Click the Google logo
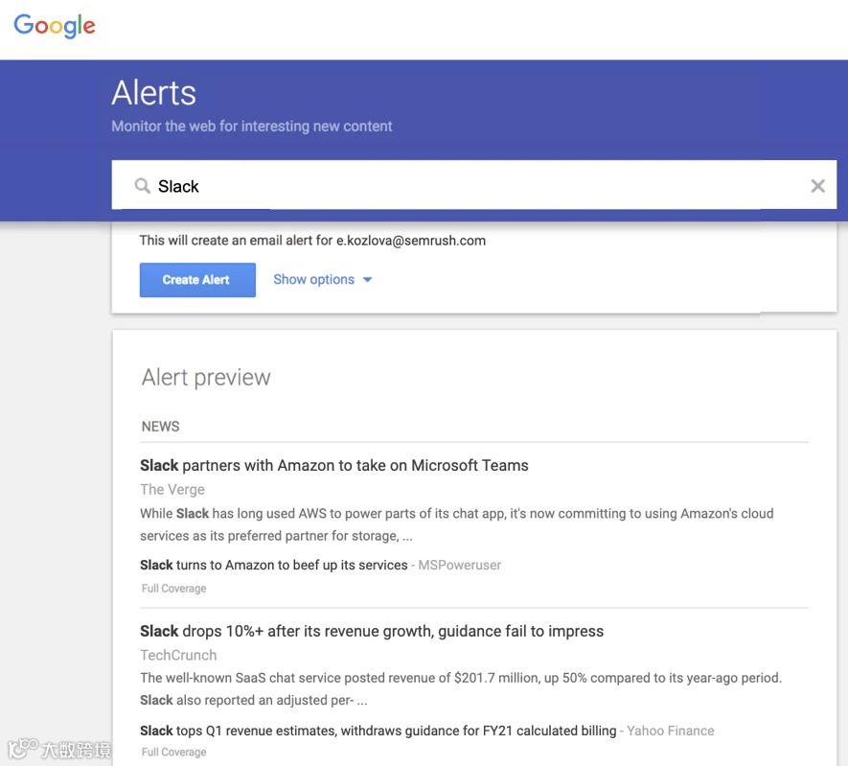 [x=55, y=26]
